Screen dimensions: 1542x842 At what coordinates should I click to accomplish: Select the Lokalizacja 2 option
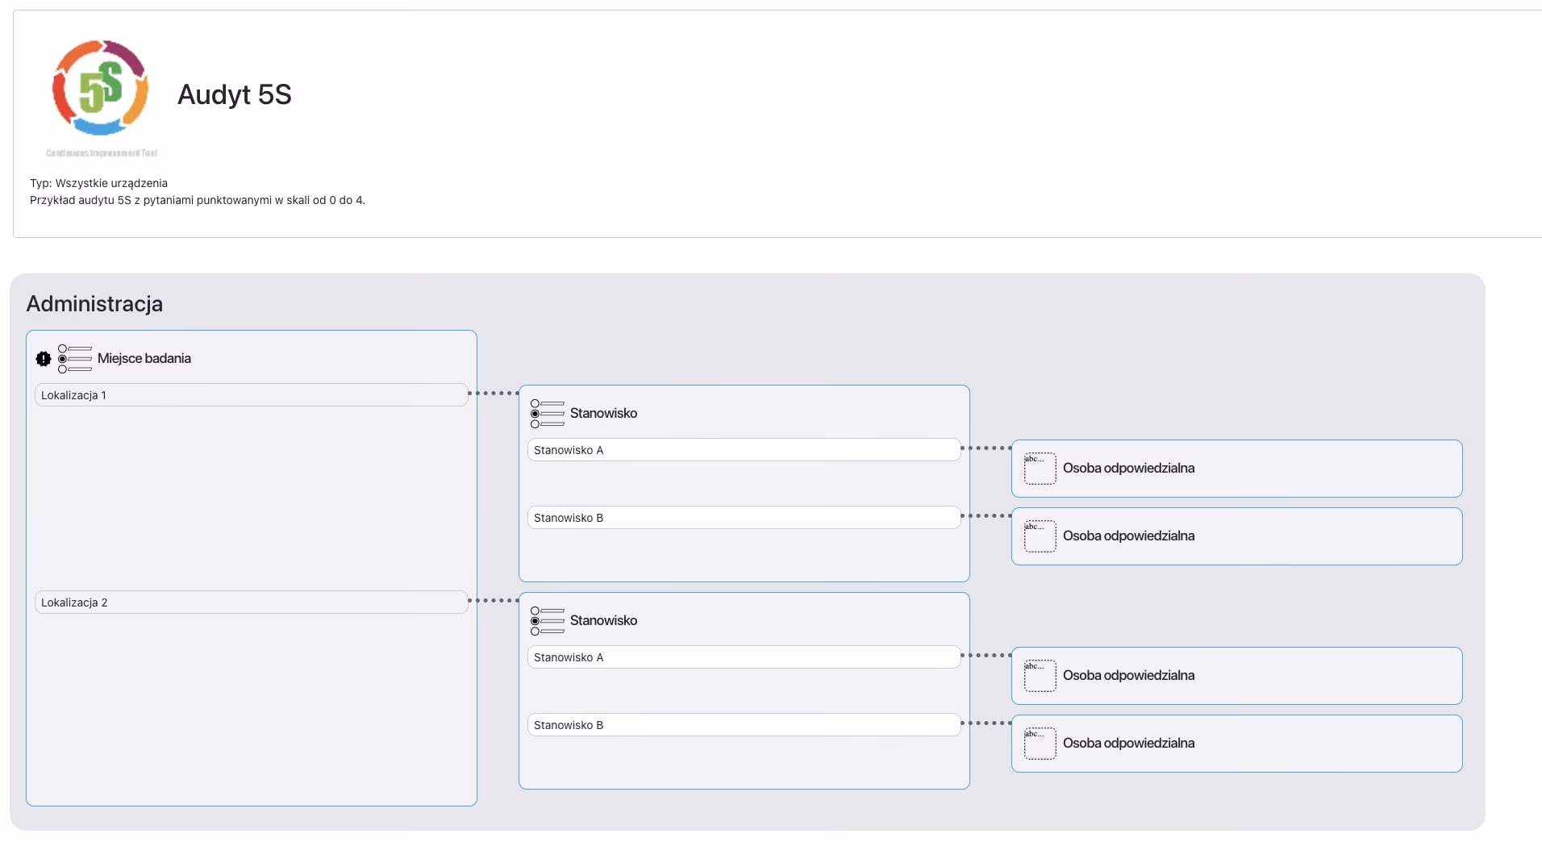pyautogui.click(x=252, y=602)
